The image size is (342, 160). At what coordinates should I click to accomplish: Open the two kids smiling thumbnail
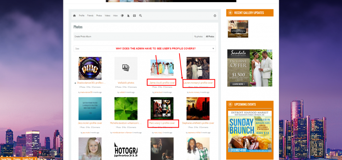click(x=198, y=149)
